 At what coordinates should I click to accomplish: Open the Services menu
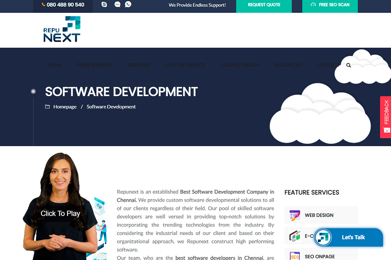point(138,65)
